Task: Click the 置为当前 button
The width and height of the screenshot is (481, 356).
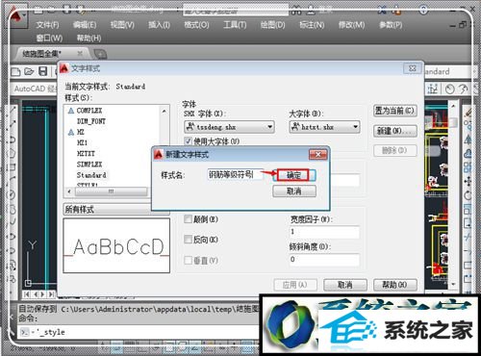Action: [395, 111]
